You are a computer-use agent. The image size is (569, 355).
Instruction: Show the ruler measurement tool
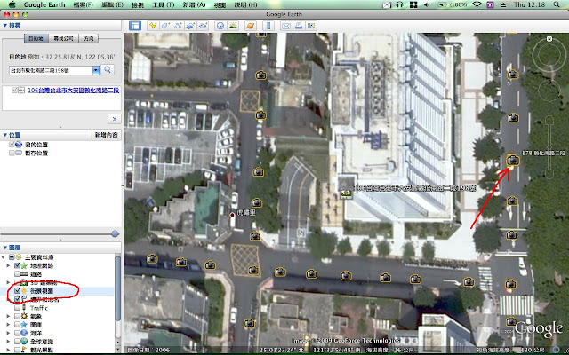click(x=268, y=26)
